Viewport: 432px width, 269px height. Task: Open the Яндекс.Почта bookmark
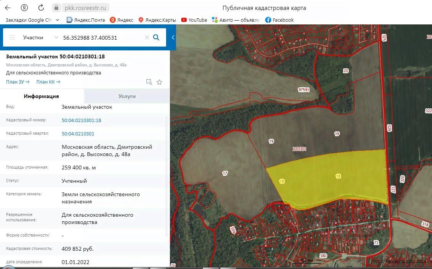[x=86, y=20]
